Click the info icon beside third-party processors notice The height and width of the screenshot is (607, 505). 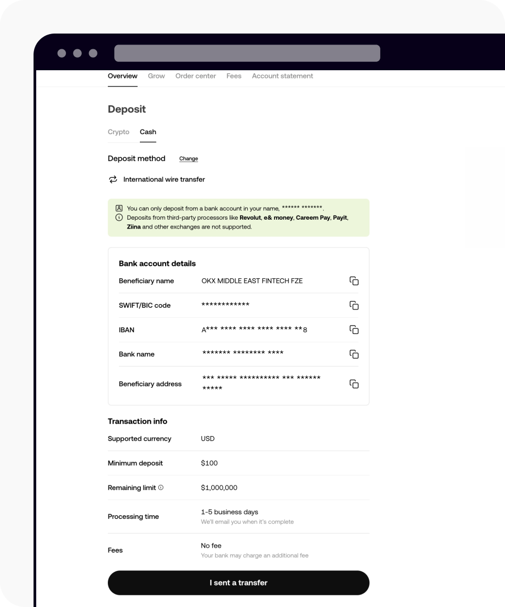(119, 218)
